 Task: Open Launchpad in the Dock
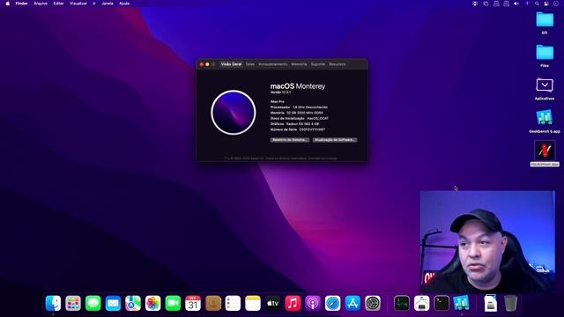click(73, 303)
